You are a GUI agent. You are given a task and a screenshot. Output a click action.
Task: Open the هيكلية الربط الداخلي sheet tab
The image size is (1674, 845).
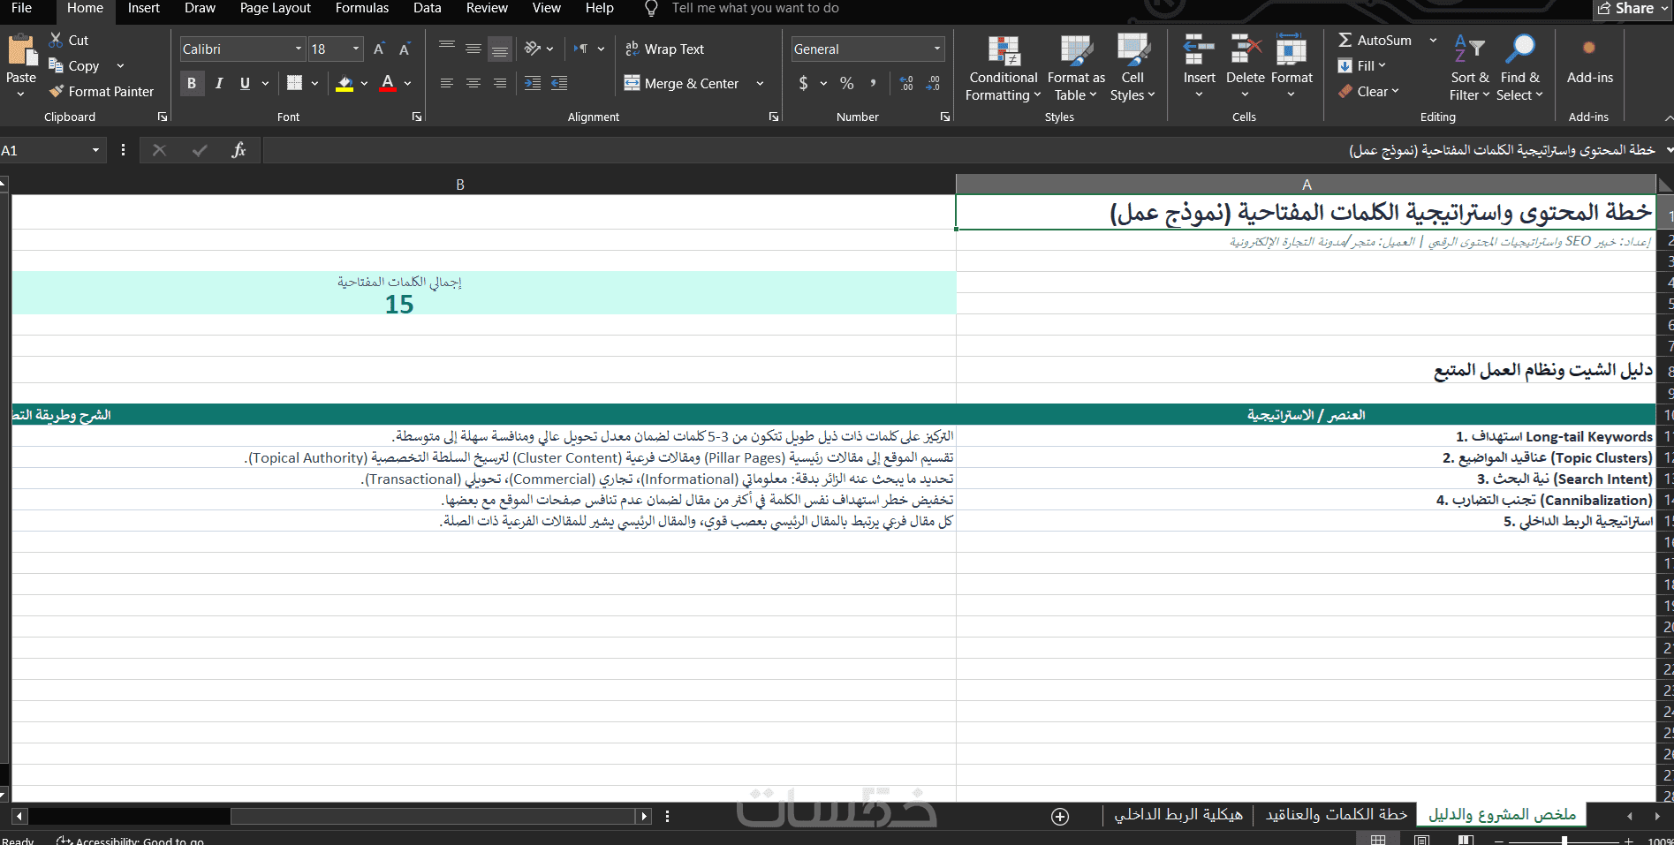[1178, 814]
